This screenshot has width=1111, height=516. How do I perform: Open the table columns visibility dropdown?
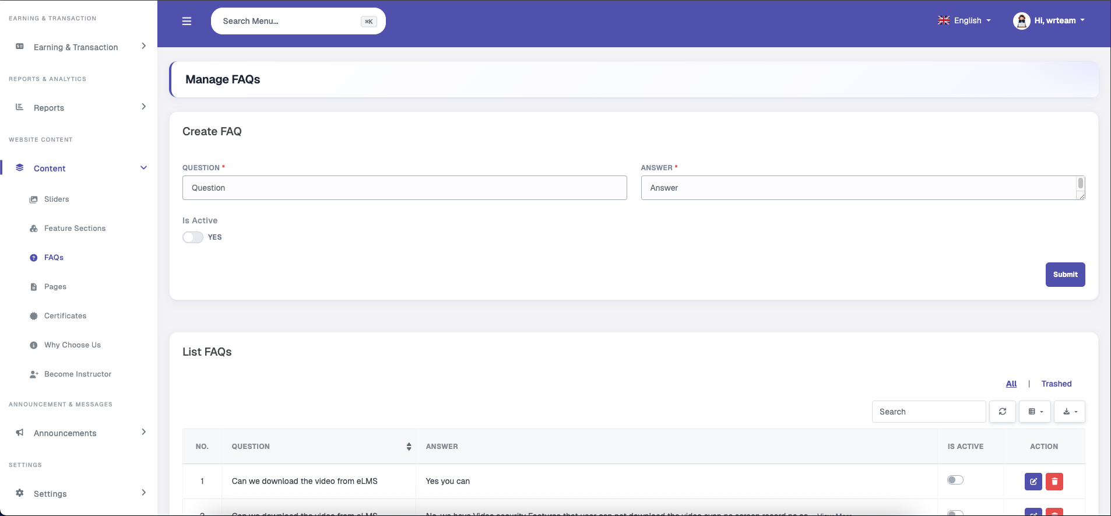coord(1035,412)
